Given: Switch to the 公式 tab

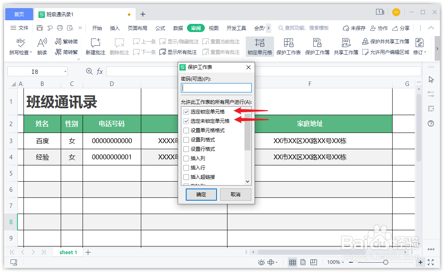Looking at the screenshot, I should pyautogui.click(x=160, y=28).
